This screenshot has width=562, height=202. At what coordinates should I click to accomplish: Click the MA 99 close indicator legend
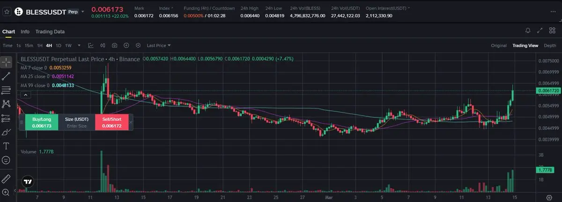pyautogui.click(x=47, y=85)
